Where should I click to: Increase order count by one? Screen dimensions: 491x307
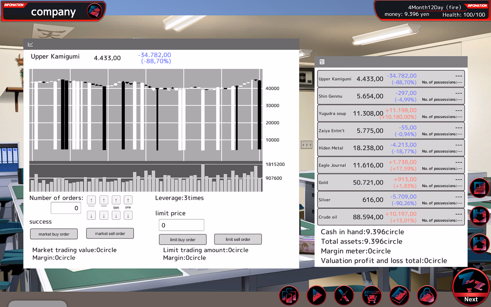coord(128,200)
